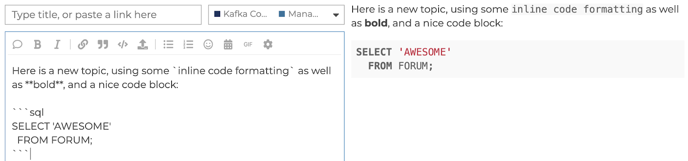Apply italic formatting with the I icon
Viewport: 688px width, 161px height.
[57, 44]
